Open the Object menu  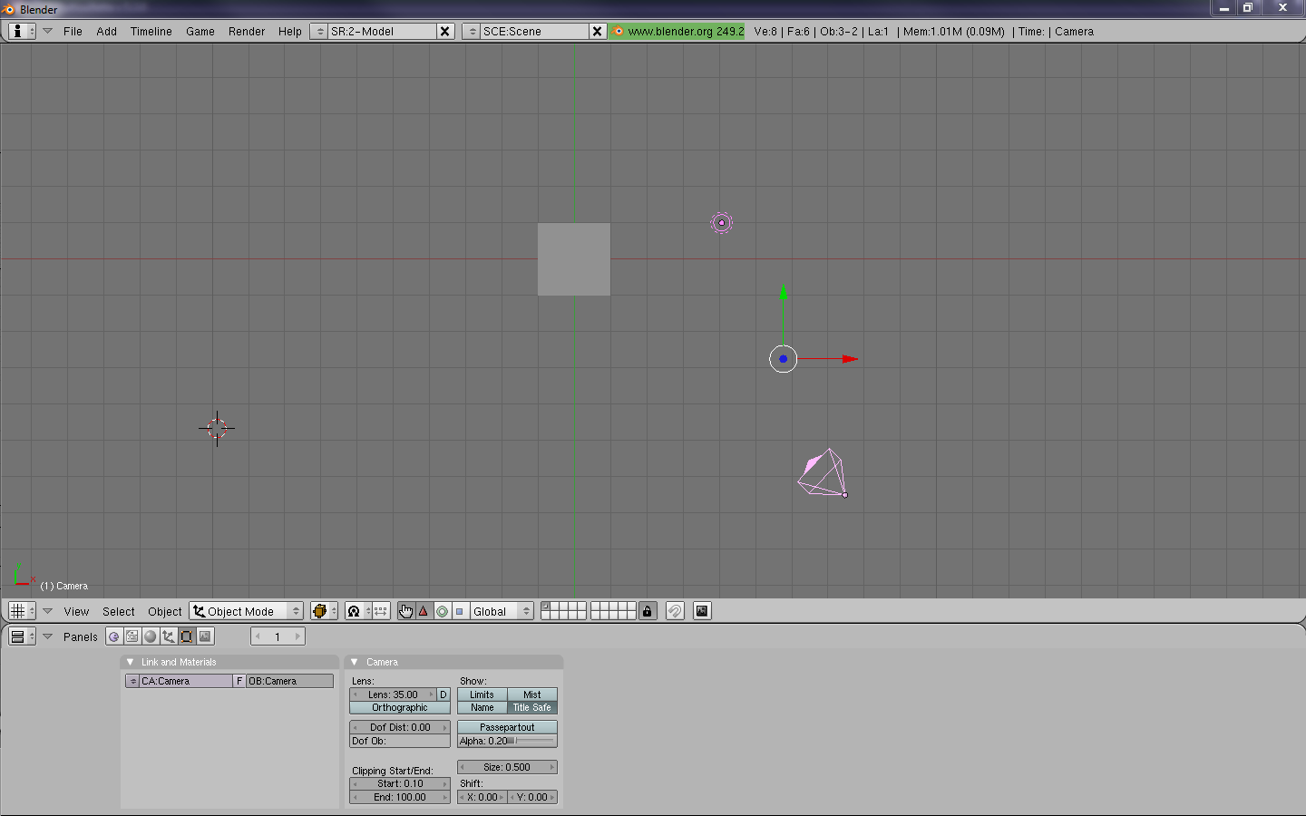pyautogui.click(x=164, y=611)
